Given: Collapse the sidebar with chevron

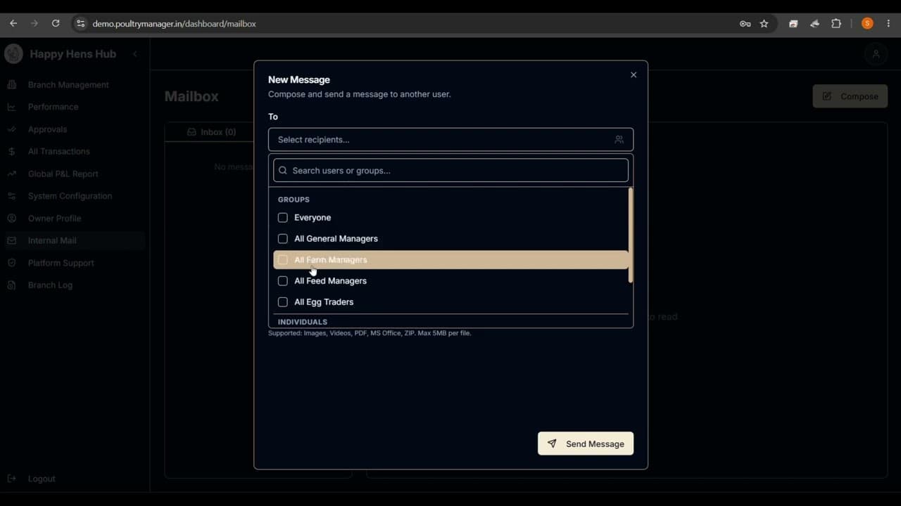Looking at the screenshot, I should pos(135,54).
